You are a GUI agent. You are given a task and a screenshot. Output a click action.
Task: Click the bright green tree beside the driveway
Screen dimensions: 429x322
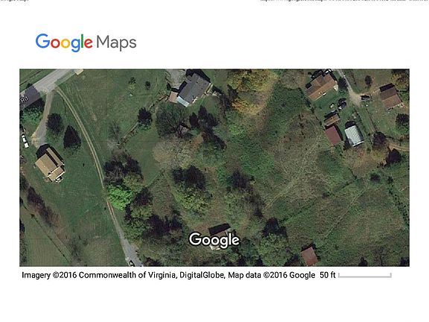[x=119, y=196]
